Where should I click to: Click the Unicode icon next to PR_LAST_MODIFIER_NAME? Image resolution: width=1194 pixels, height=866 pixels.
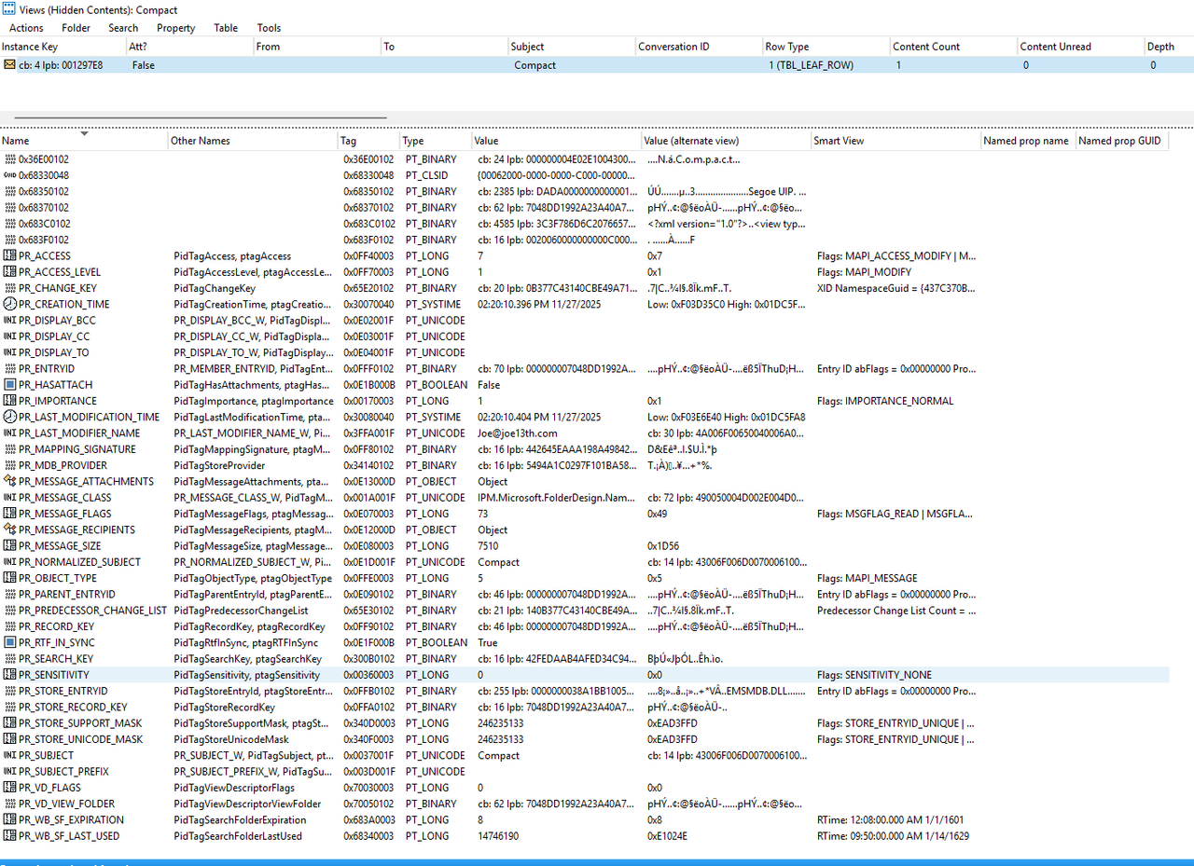[9, 433]
